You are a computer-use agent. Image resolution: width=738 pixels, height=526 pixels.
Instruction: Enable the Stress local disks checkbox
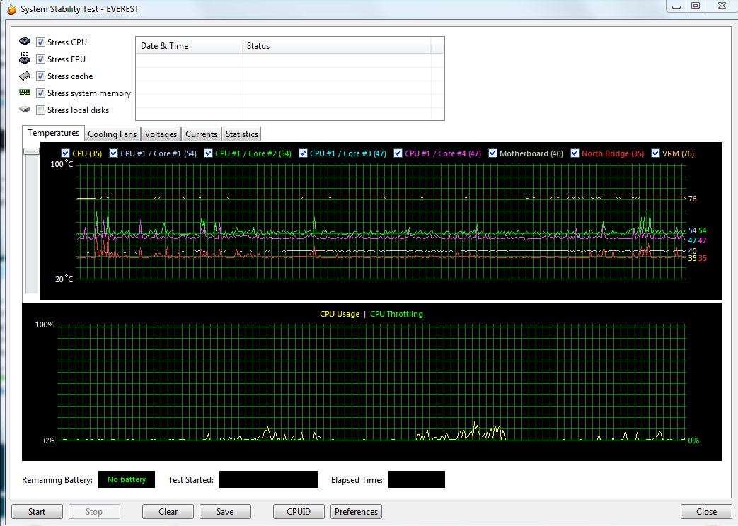point(40,110)
